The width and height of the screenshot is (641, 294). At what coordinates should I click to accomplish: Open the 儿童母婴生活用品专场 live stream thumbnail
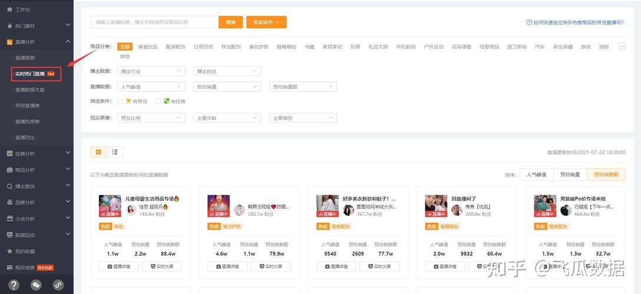[x=110, y=206]
